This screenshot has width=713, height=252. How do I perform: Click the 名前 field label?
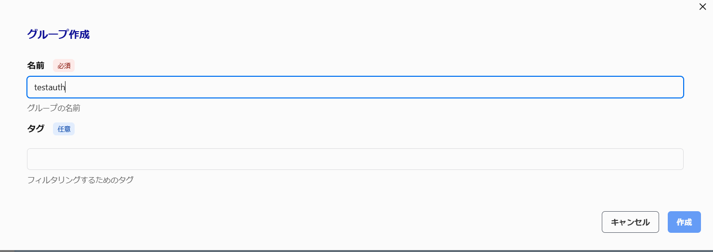(36, 66)
